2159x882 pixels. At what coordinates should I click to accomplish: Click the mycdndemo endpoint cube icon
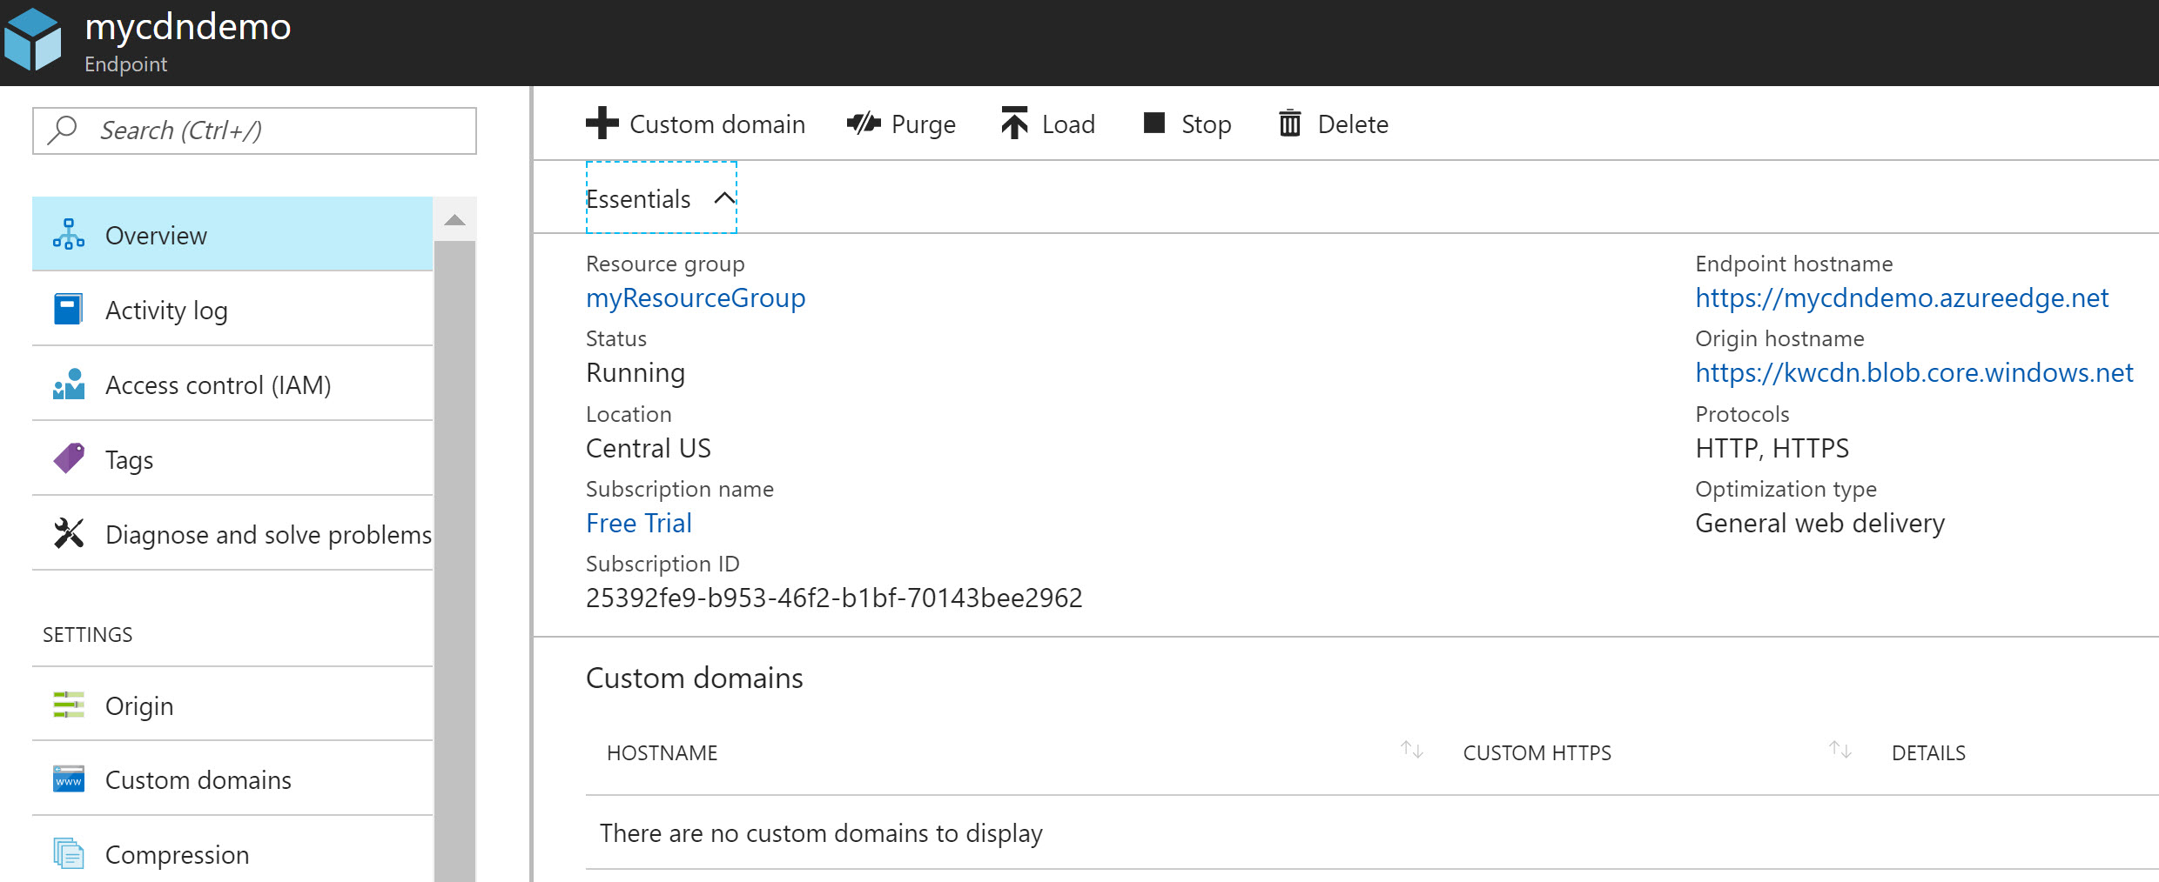point(33,40)
